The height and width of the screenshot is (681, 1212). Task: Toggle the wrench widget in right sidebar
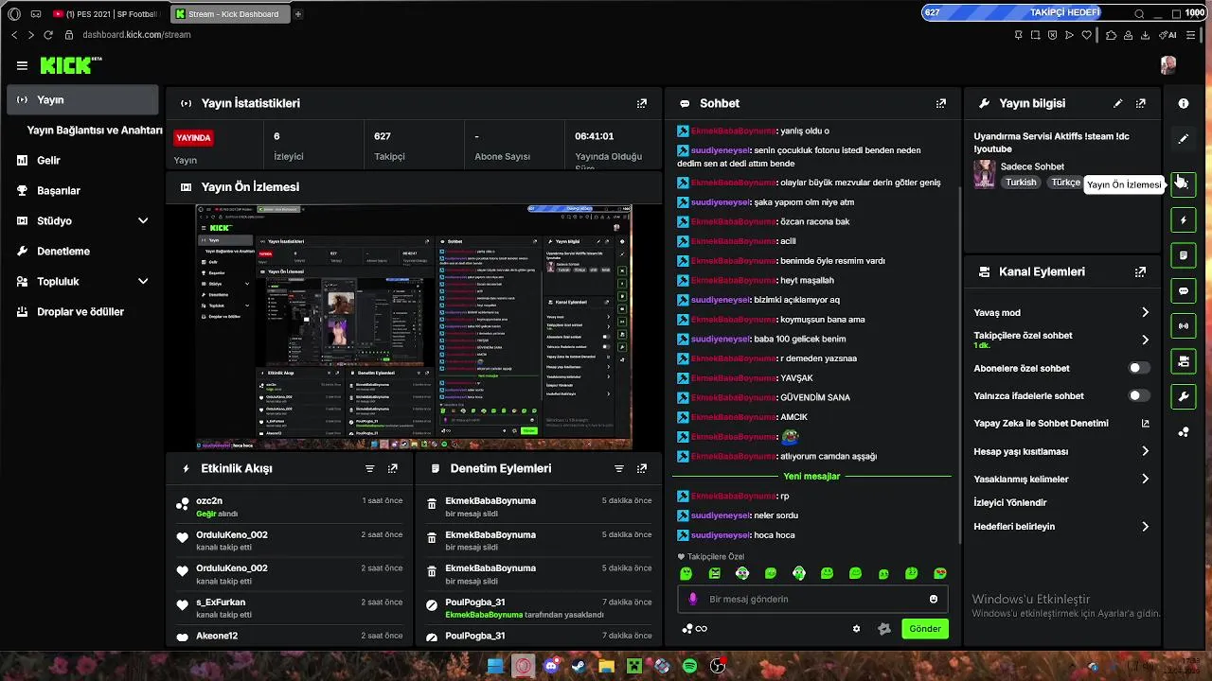(1184, 397)
